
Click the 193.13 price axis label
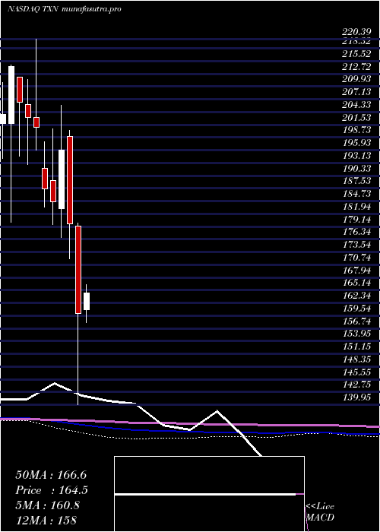point(356,156)
